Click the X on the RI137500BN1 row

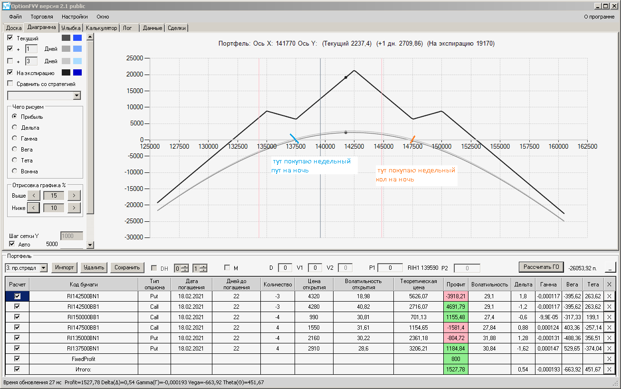(609, 348)
